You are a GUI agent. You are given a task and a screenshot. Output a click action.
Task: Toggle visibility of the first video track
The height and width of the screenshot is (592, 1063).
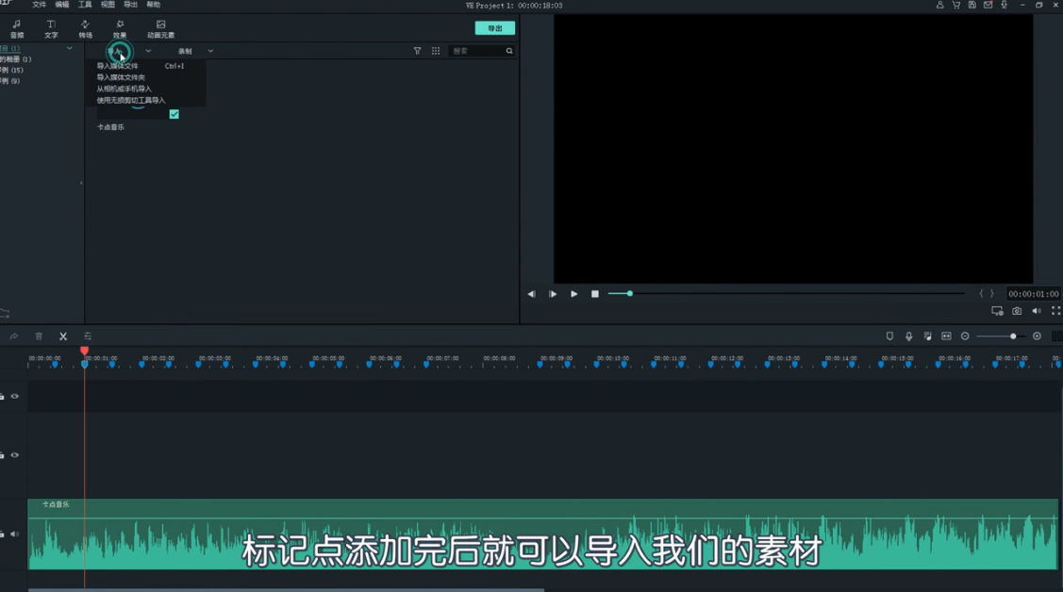14,396
